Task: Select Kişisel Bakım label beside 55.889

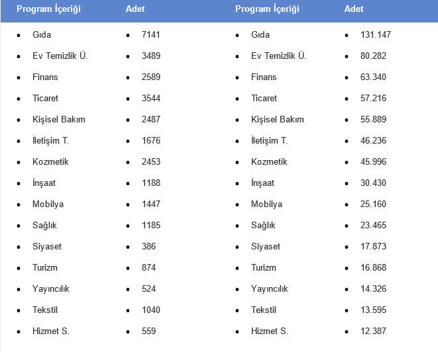Action: coord(278,119)
